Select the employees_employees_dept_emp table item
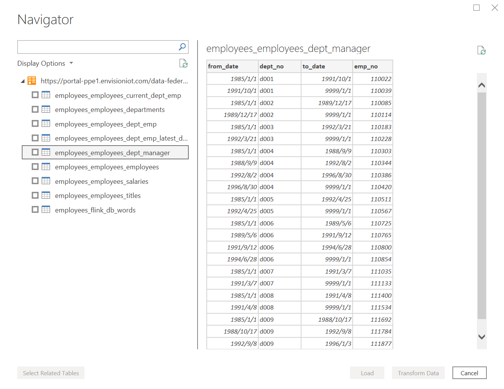 [x=105, y=124]
